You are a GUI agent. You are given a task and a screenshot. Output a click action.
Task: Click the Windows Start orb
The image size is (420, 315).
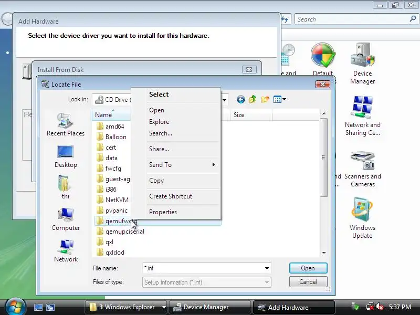[x=15, y=307]
